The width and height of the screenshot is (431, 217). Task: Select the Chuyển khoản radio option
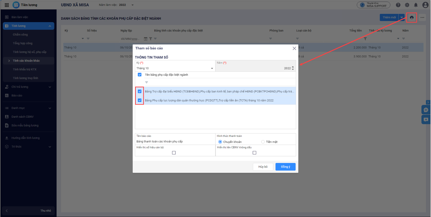point(220,142)
